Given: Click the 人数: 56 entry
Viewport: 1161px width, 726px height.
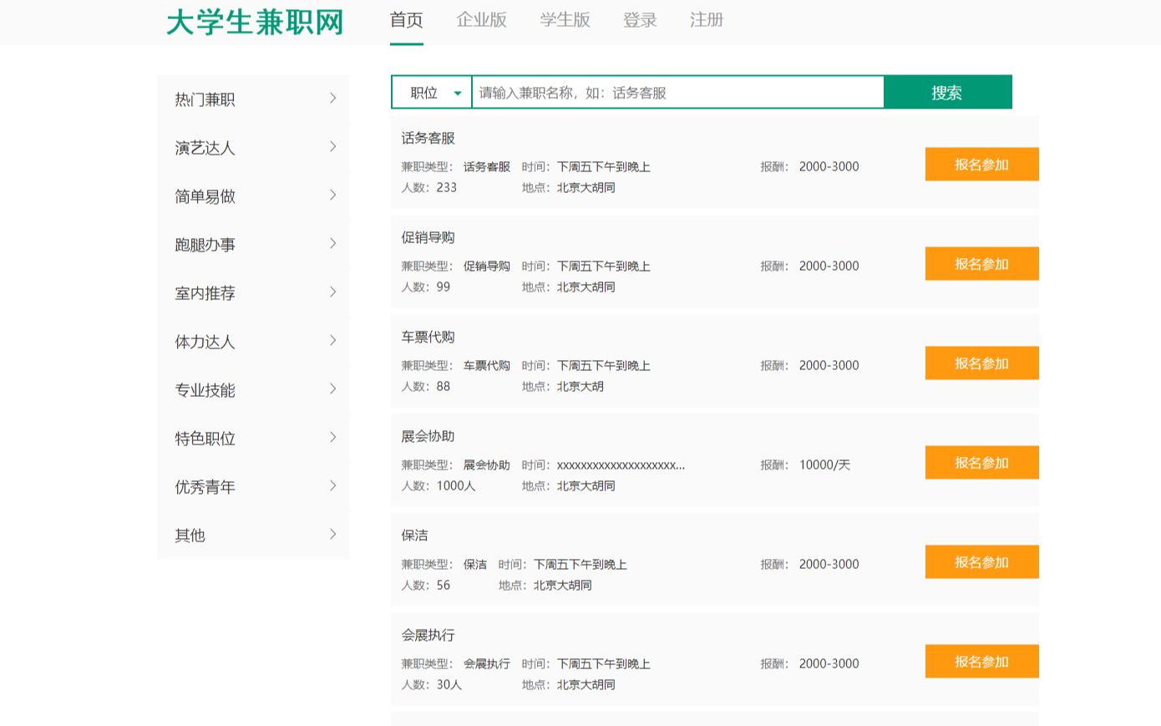Looking at the screenshot, I should point(426,585).
